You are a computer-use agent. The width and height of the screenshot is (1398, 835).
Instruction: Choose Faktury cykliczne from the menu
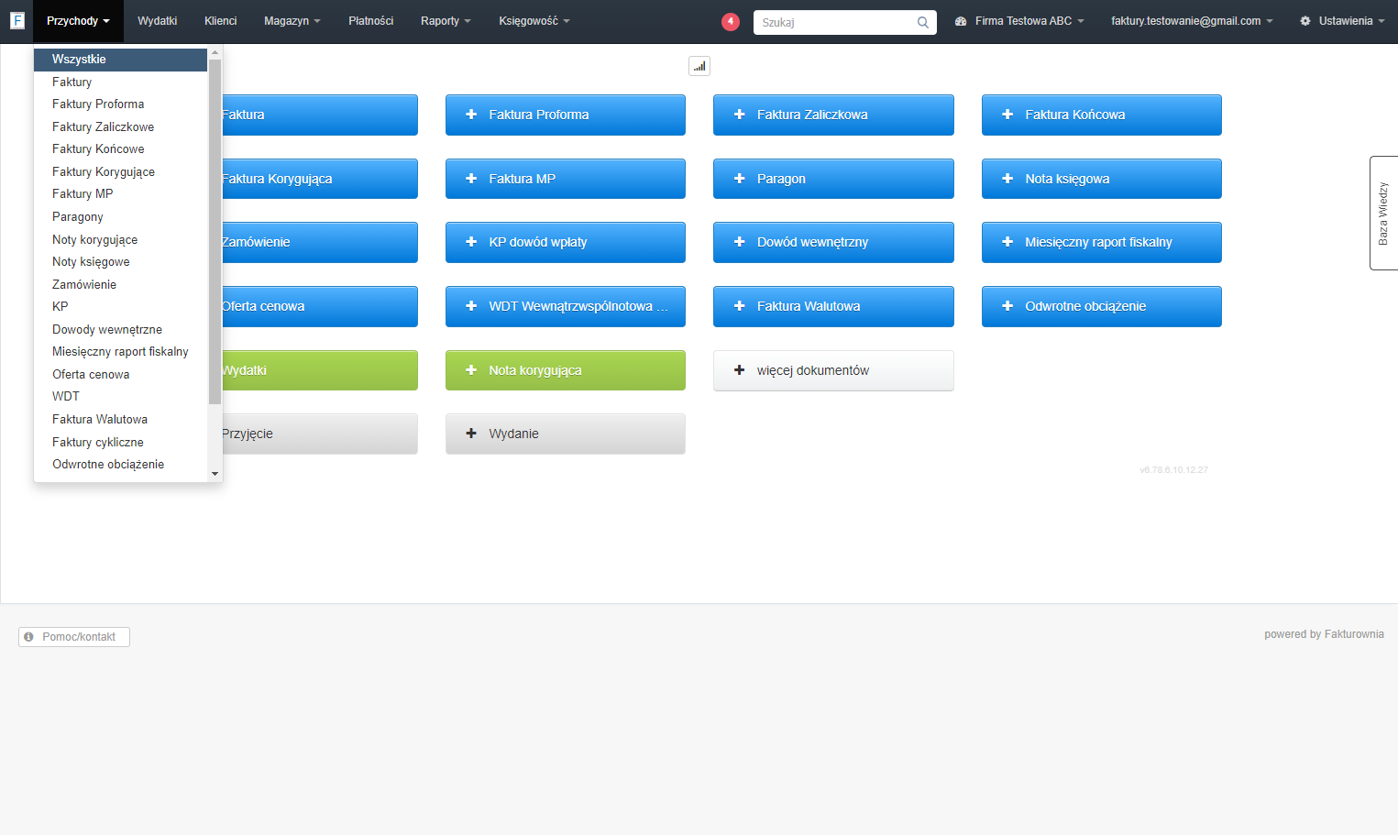120,443
